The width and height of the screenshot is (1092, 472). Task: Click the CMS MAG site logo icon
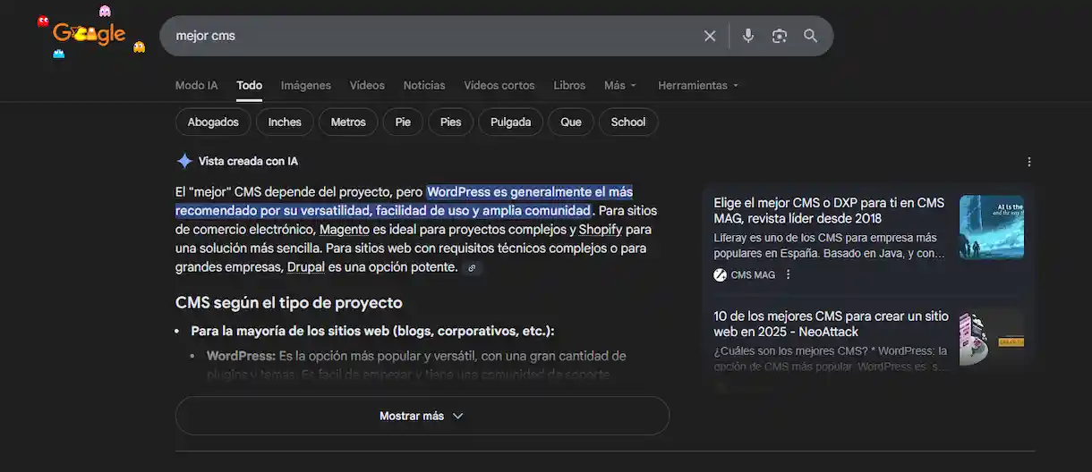[720, 275]
